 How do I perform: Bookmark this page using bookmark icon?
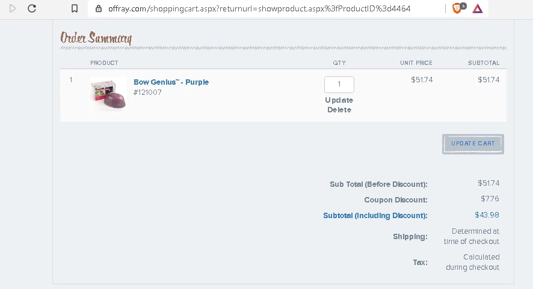tap(75, 8)
